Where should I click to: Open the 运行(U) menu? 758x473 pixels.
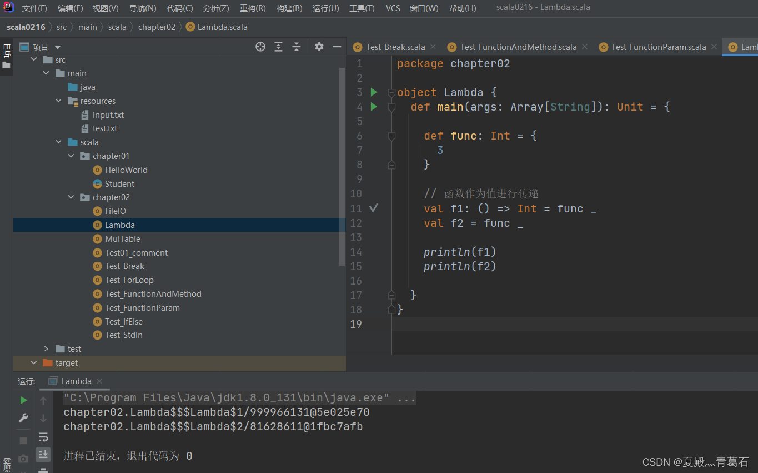pos(326,8)
